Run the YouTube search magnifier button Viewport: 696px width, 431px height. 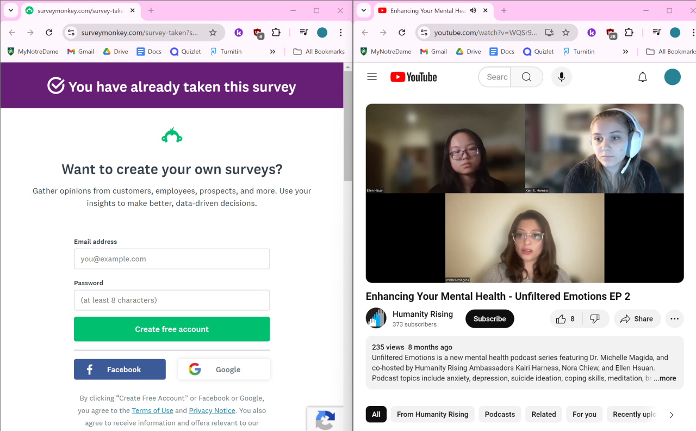click(526, 77)
